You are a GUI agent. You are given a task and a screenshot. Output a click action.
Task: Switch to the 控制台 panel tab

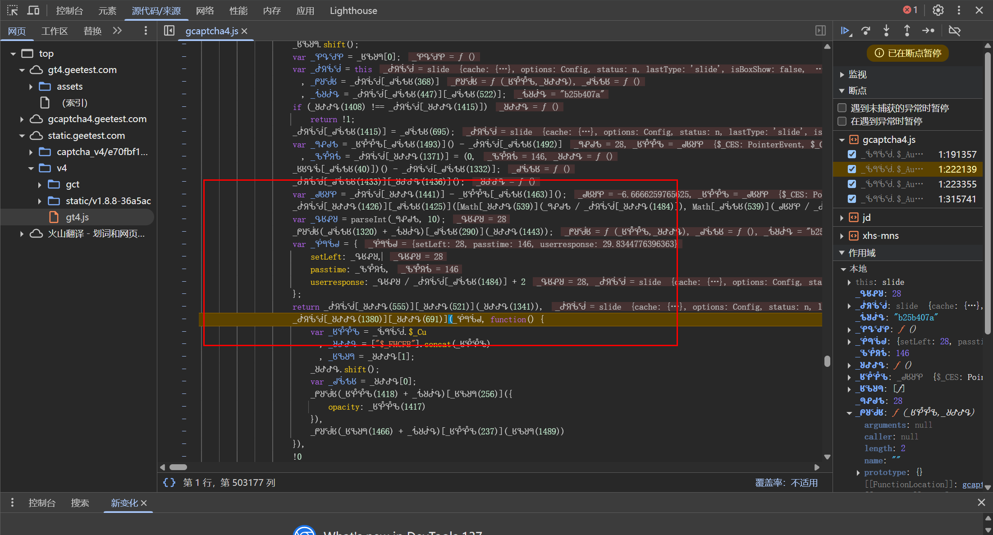click(x=69, y=10)
